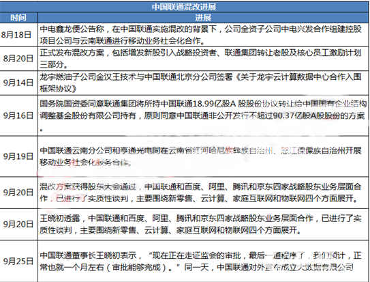Select the entry starting 中国联通云南分公司
This screenshot has height=282, width=370.
pos(203,156)
